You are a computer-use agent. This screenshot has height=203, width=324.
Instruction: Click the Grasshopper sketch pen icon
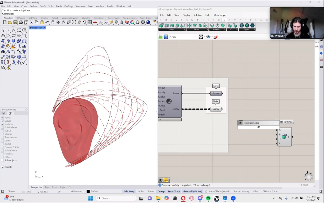pos(216,37)
